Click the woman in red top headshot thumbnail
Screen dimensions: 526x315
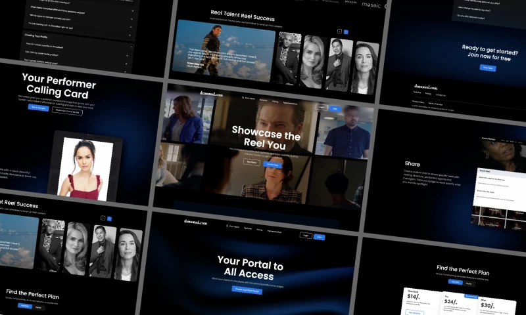point(85,169)
